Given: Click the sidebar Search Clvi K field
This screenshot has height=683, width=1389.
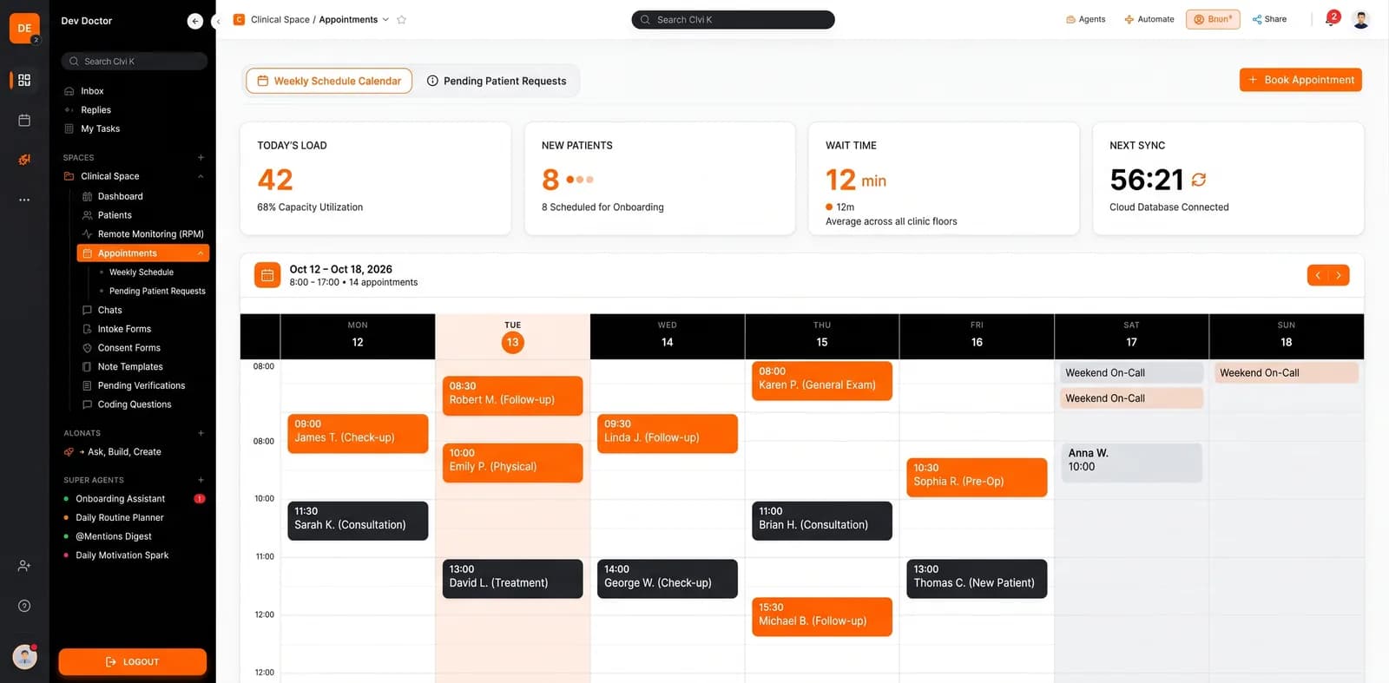Looking at the screenshot, I should pos(134,62).
